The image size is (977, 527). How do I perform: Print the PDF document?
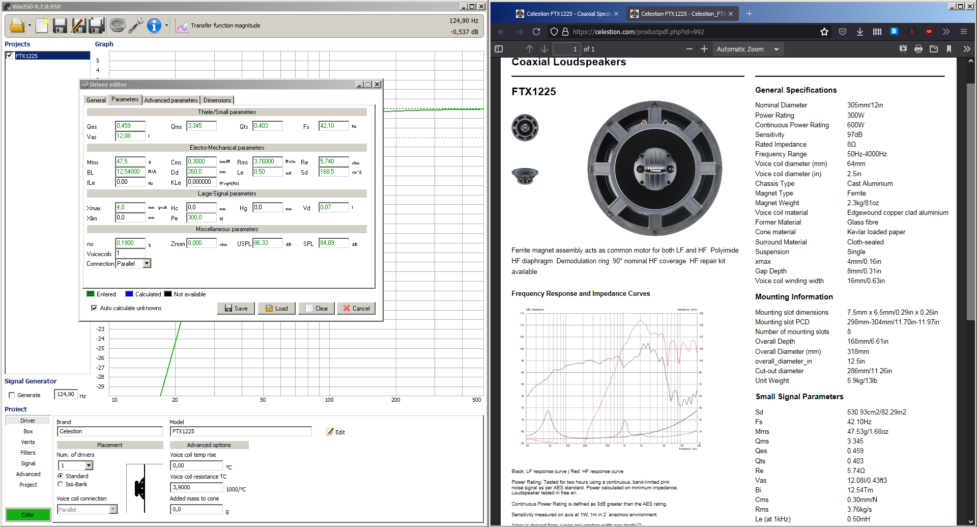918,49
